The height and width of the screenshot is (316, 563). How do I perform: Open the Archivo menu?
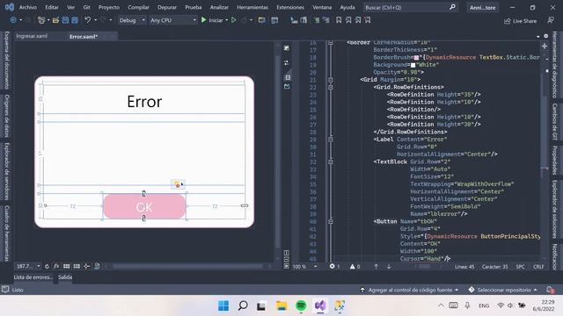click(27, 7)
